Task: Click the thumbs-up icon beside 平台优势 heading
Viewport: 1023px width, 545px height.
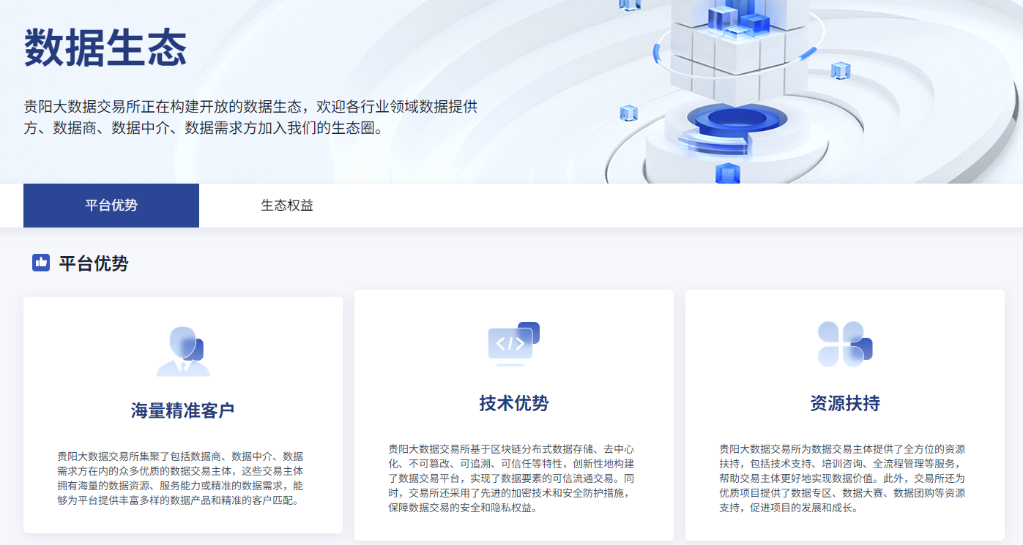Action: 41,263
